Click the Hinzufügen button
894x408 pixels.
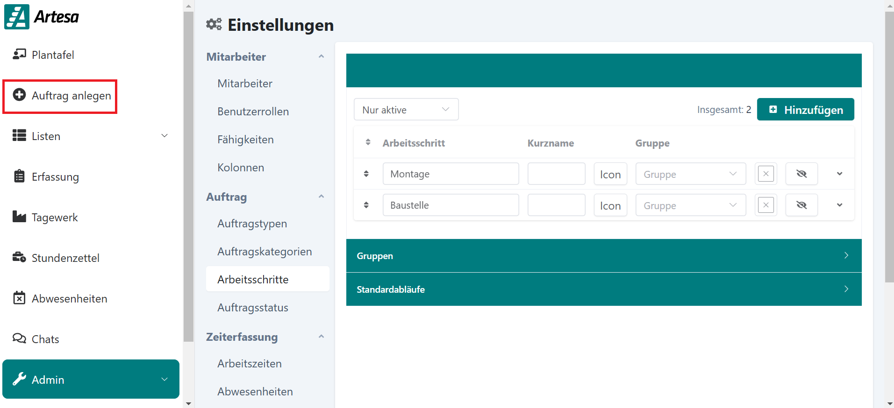[x=805, y=110]
